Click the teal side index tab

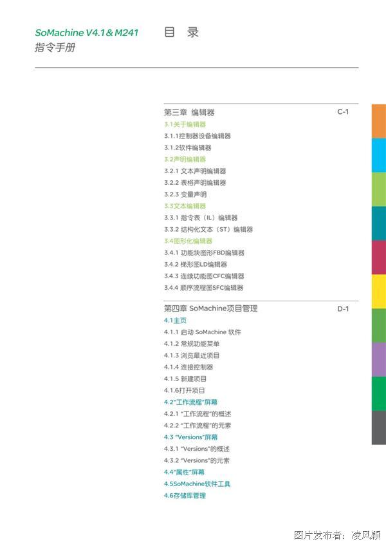(379, 223)
